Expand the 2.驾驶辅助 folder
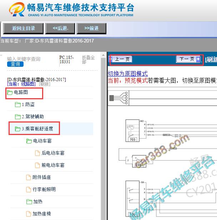This screenshot has height=220, width=217. coord(33,116)
